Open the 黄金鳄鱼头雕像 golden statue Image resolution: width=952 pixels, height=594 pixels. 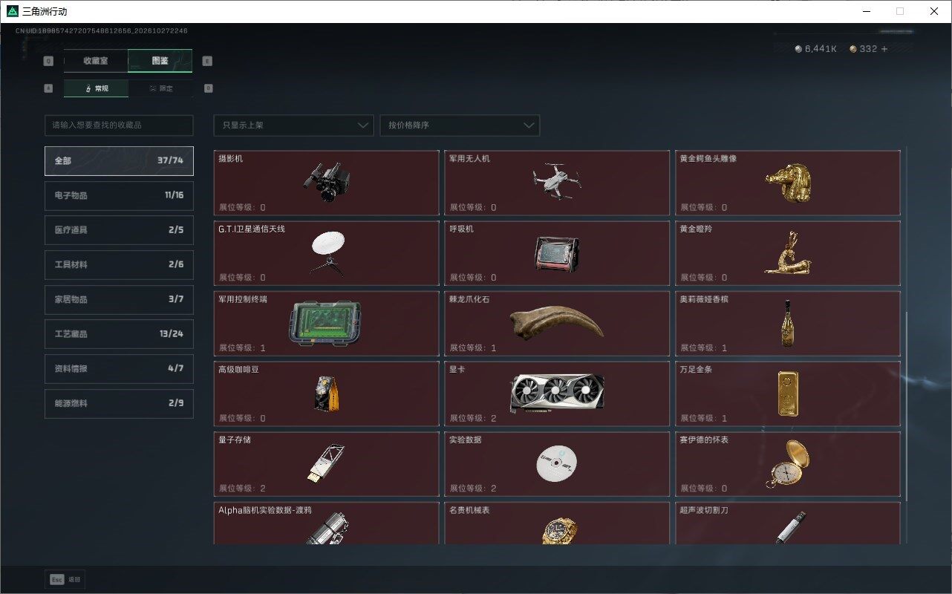pos(788,183)
